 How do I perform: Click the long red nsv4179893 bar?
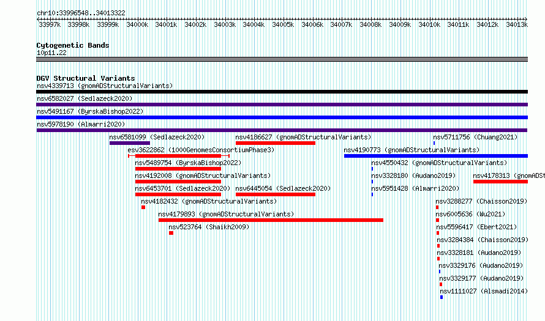click(x=271, y=220)
